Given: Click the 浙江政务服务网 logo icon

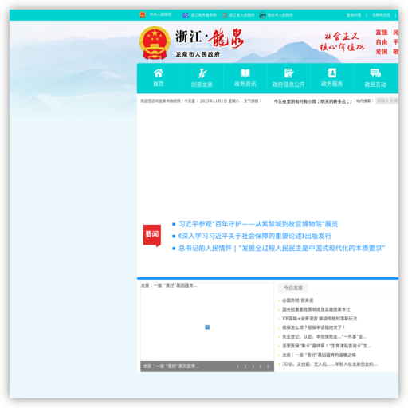Looking at the screenshot, I should coord(186,15).
